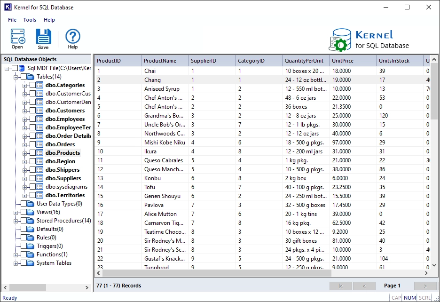Screen dimensions: 440x302
Task: Click the UnitsInStock column header
Action: click(400, 61)
